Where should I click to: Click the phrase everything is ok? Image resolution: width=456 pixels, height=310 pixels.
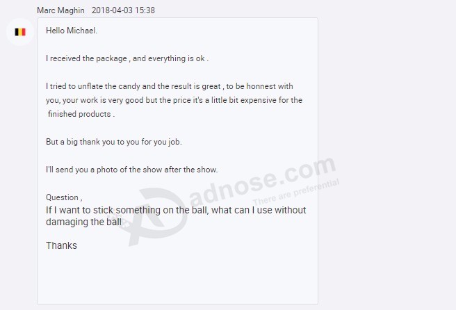177,58
